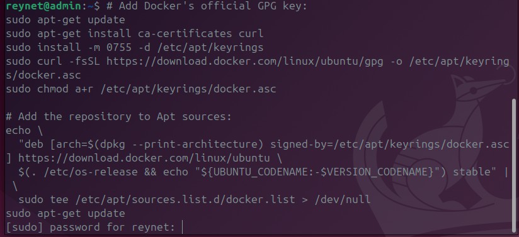Click the last sudo apt-get update line
519x237 pixels.
66,213
